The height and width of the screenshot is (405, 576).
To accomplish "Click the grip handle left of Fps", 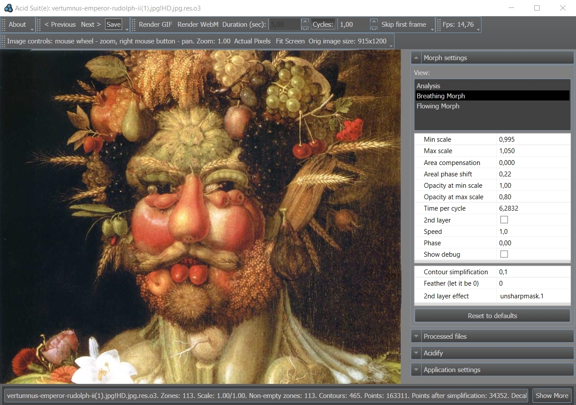I will [x=438, y=25].
